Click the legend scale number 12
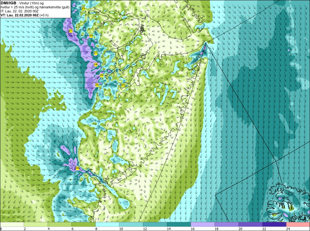The width and height of the screenshot is (310, 231). [x=145, y=229]
